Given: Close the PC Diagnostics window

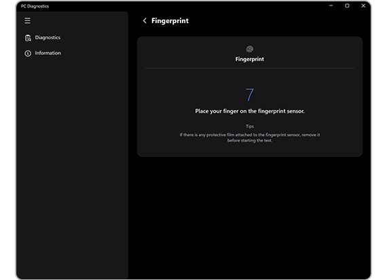Looking at the screenshot, I should coord(363,5).
